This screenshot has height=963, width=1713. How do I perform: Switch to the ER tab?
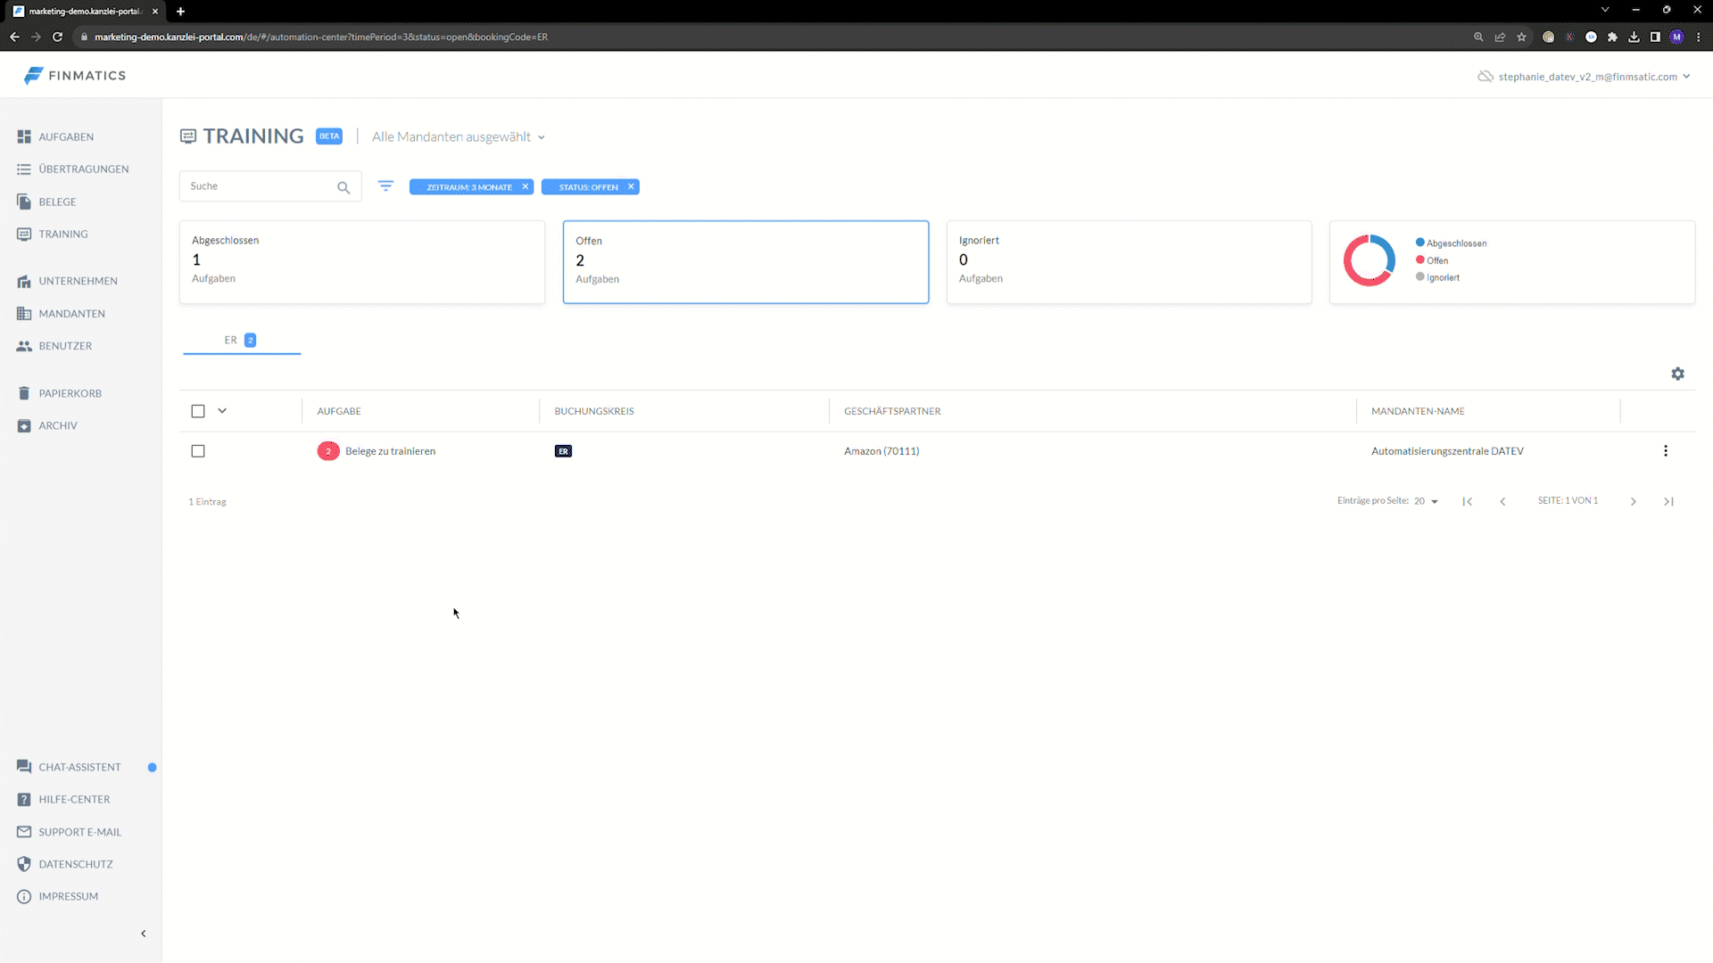pyautogui.click(x=242, y=340)
